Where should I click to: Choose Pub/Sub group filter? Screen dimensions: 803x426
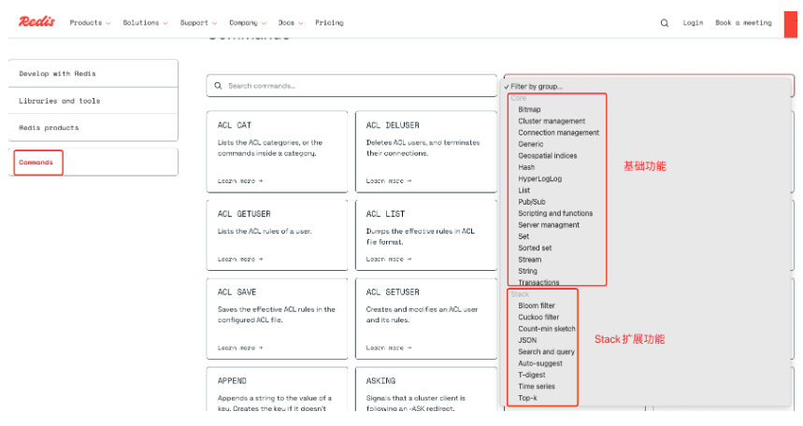(x=532, y=202)
